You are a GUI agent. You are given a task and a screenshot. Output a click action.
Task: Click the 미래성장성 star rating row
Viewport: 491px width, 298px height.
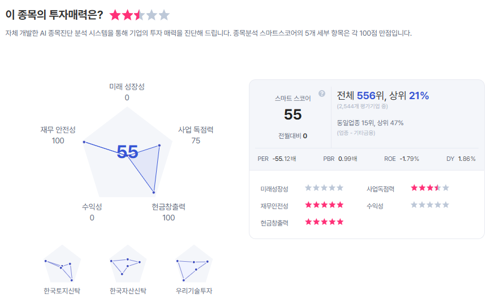(x=324, y=188)
